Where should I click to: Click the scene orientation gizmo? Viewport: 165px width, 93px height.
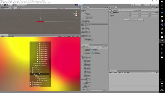(76, 14)
